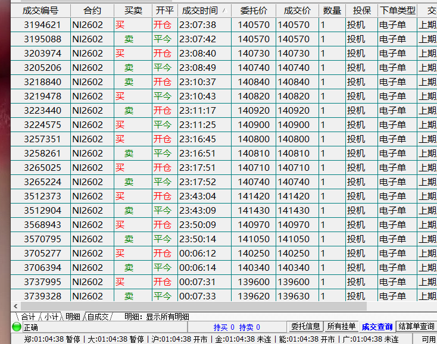Click trade number 3739328 in last row
Image resolution: width=437 pixels, height=344 pixels.
click(42, 296)
